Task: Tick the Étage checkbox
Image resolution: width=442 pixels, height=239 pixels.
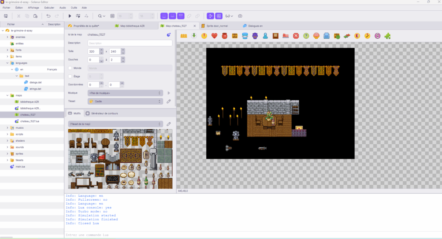Action: [x=70, y=76]
